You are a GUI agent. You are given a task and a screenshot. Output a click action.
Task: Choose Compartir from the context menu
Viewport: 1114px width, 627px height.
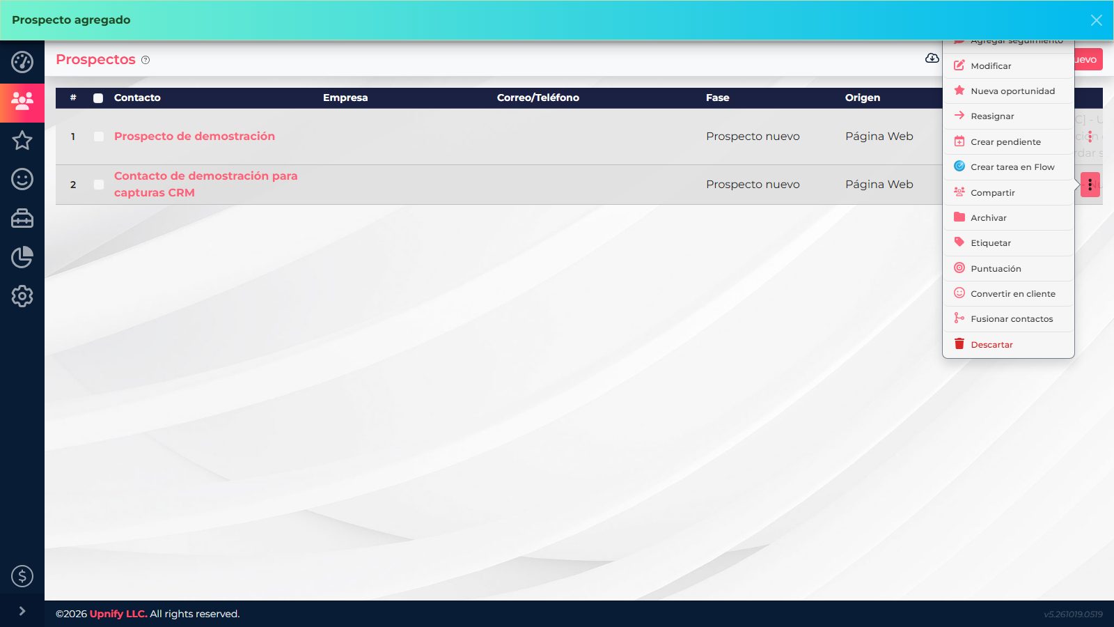click(1008, 193)
